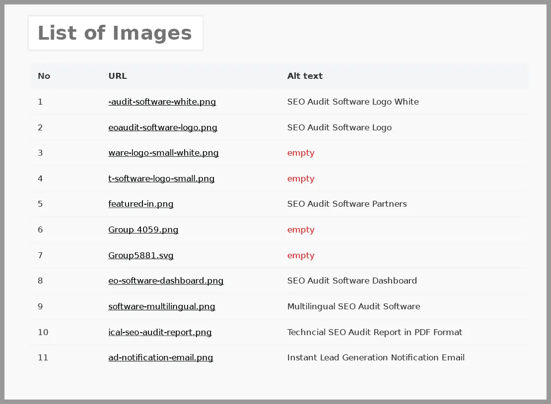Click the 'Alt text' column header
This screenshot has width=551, height=404.
pos(305,76)
